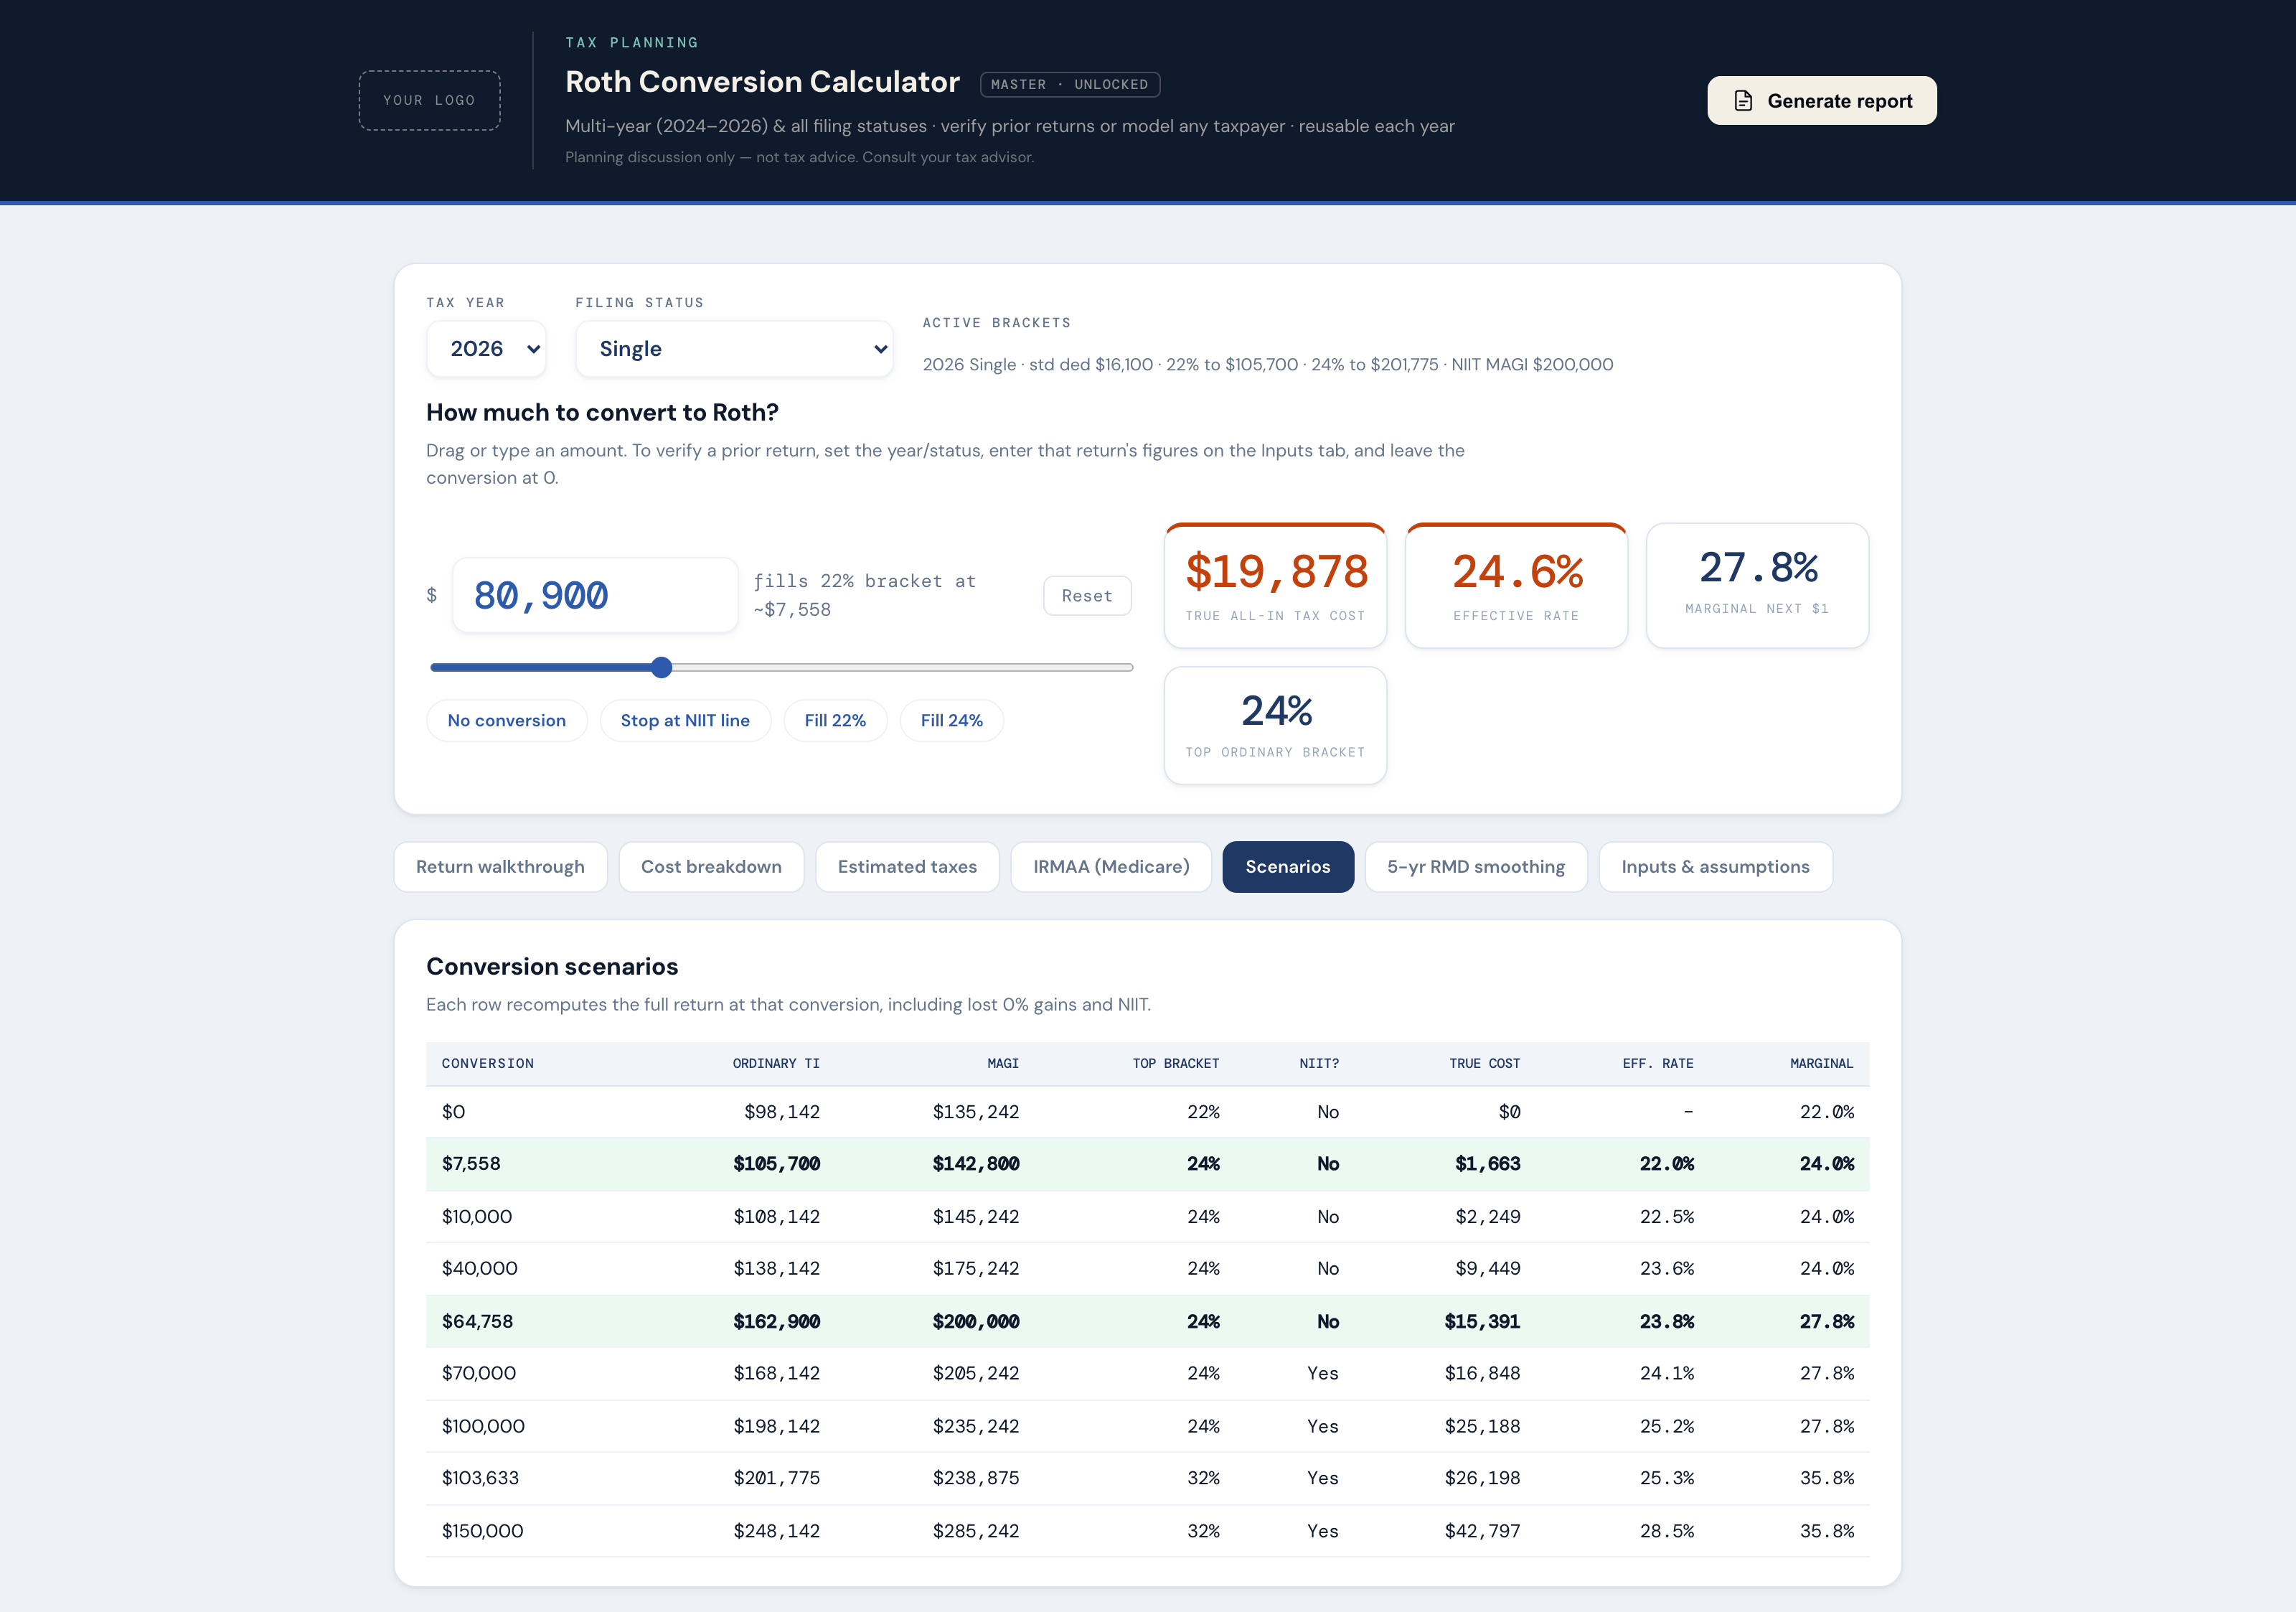
Task: Switch to Inputs & assumptions tab
Action: (1715, 867)
